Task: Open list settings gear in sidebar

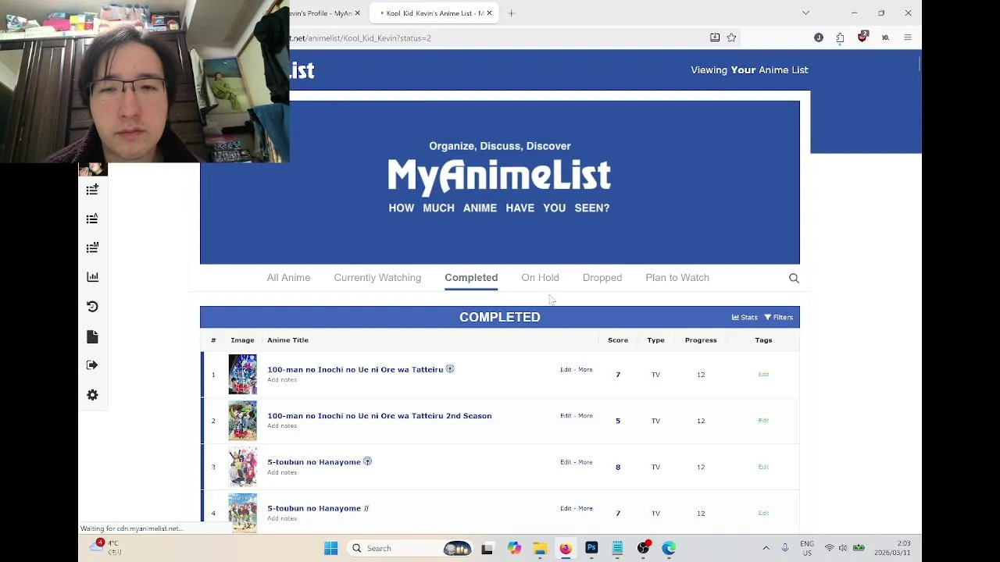Action: [92, 395]
